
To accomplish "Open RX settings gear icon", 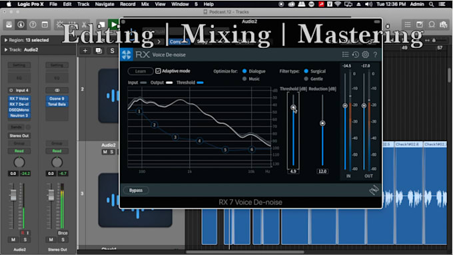I will point(366,55).
